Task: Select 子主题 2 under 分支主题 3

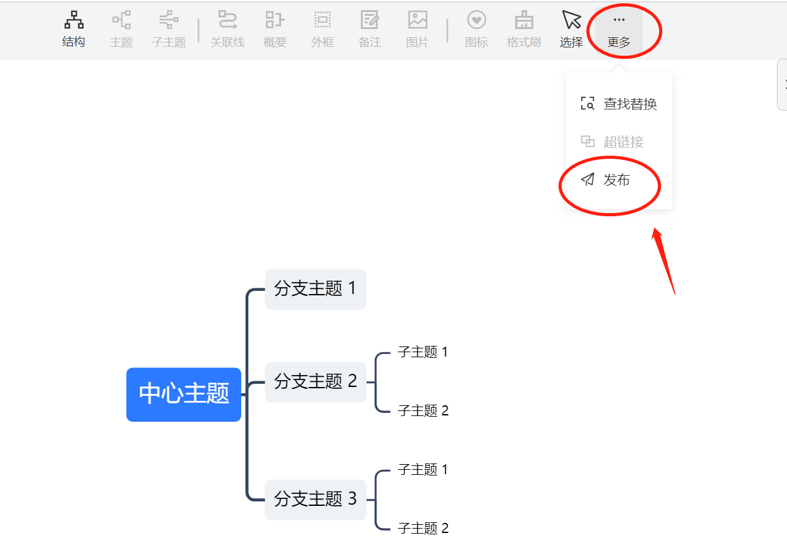Action: (423, 529)
